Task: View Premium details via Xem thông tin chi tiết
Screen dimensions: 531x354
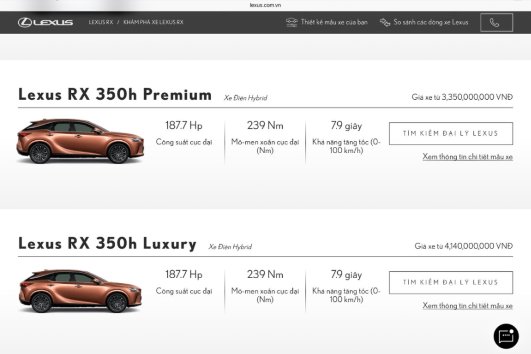Action: [x=467, y=157]
